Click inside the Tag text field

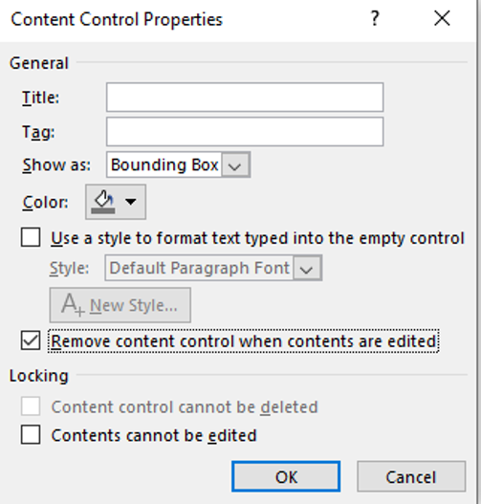(245, 132)
